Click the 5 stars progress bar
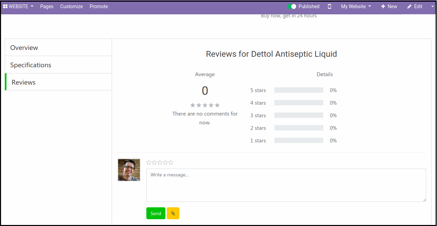 [x=299, y=90]
